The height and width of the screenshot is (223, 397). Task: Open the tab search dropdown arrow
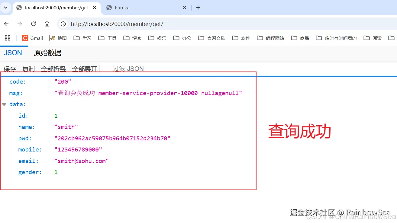pyautogui.click(x=5, y=8)
